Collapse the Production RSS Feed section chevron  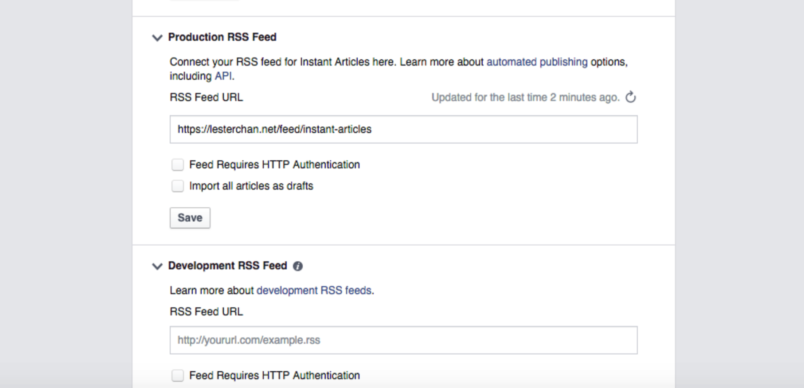pos(157,38)
